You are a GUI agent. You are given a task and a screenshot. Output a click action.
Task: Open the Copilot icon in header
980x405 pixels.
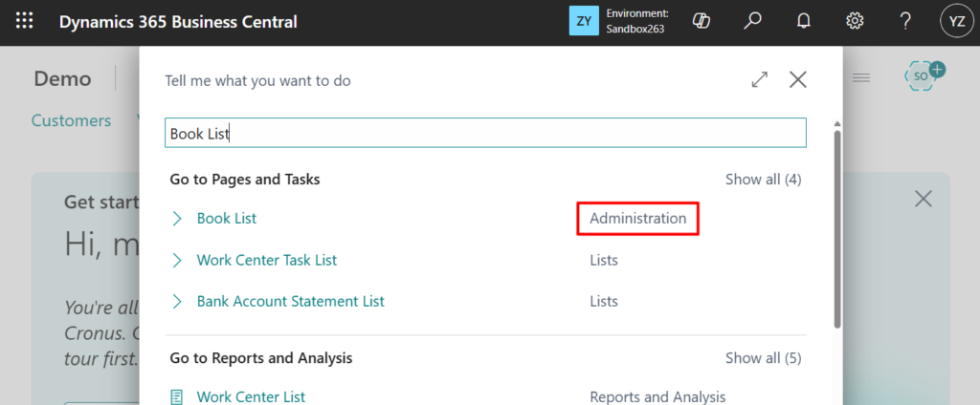tap(701, 21)
